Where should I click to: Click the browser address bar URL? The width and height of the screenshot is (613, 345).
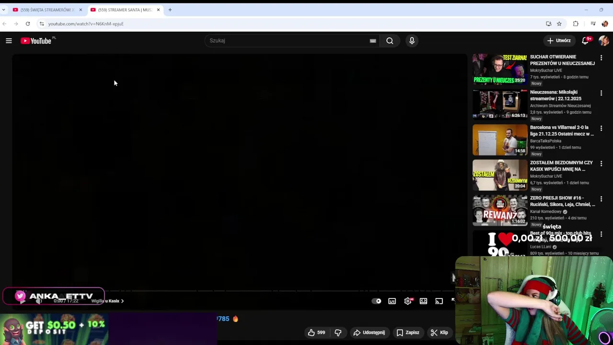click(86, 23)
